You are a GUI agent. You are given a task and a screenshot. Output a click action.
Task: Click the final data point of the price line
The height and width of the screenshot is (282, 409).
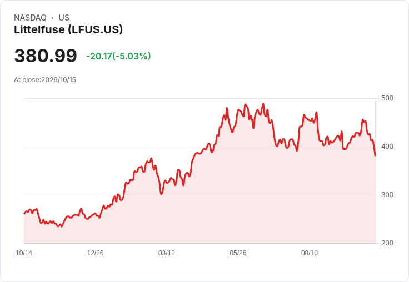click(375, 155)
